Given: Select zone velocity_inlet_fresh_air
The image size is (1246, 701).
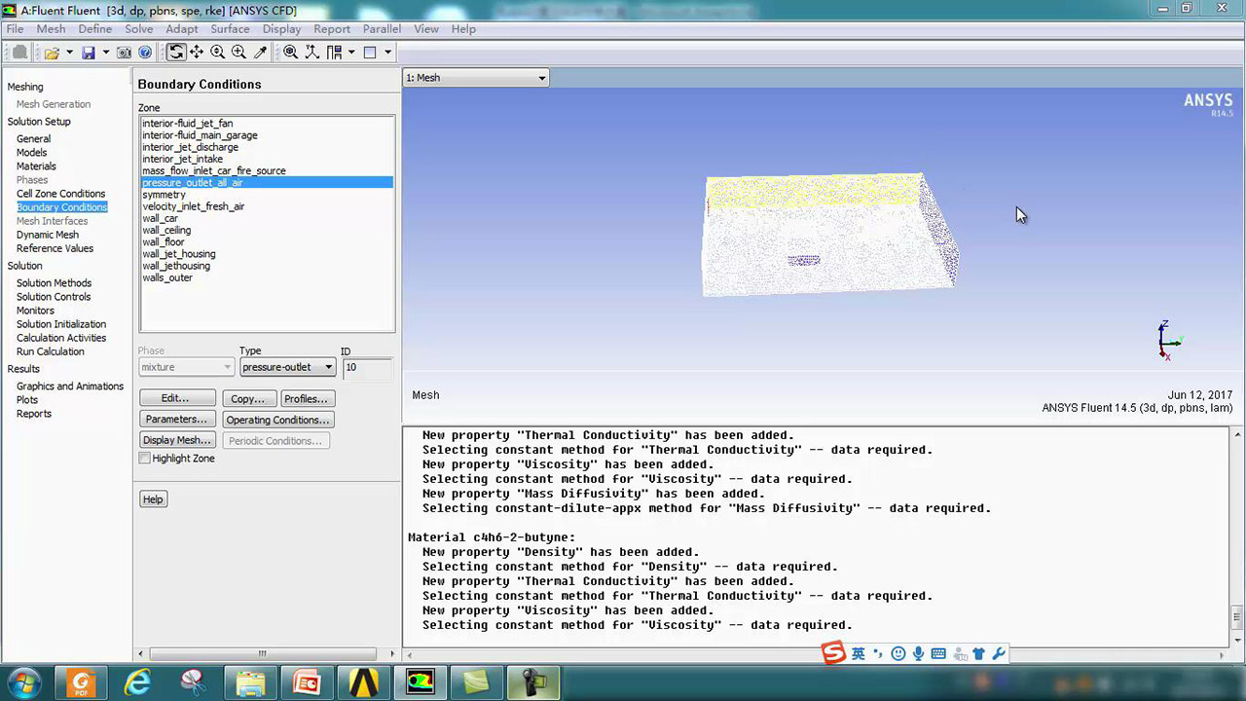Looking at the screenshot, I should point(194,206).
